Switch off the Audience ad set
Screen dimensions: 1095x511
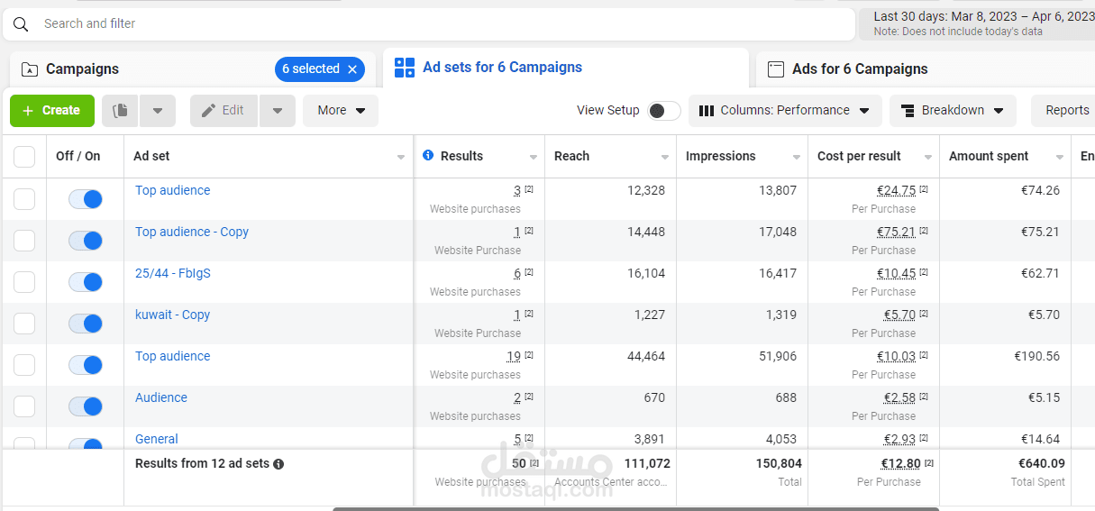[x=86, y=406]
